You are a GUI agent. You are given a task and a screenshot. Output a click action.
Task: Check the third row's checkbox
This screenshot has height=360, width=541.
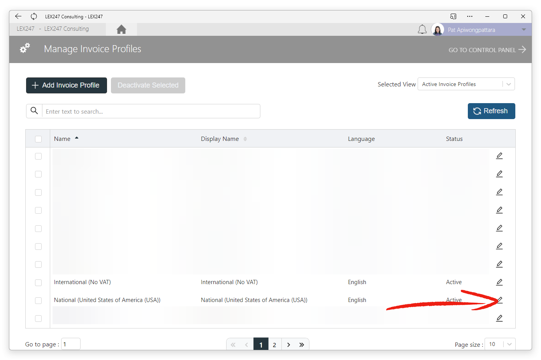(x=38, y=192)
